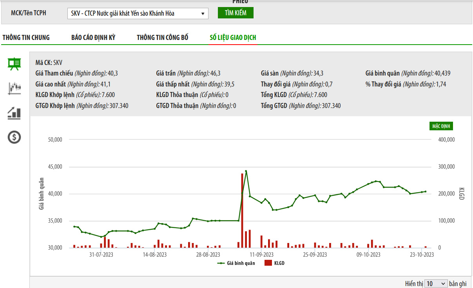473x288 pixels.
Task: Select the Số liệu giao dịch tab
Action: (x=233, y=38)
